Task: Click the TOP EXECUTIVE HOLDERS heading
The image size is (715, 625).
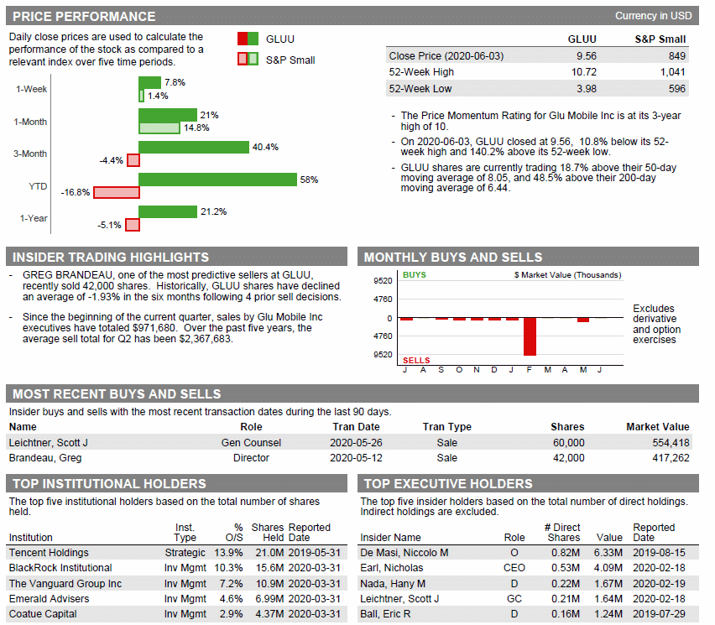Action: [x=448, y=484]
